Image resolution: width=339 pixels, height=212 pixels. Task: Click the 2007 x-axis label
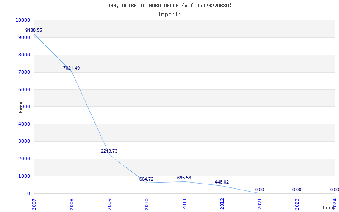click(34, 204)
